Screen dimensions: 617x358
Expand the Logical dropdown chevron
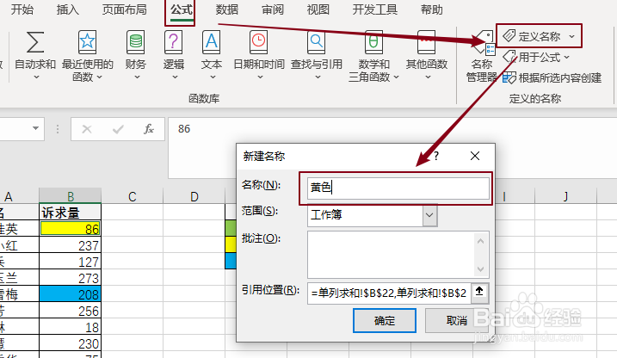pyautogui.click(x=175, y=77)
